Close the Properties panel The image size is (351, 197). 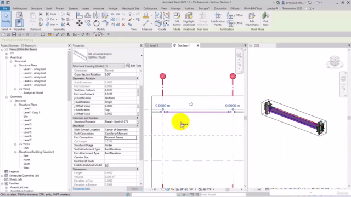pyautogui.click(x=141, y=45)
